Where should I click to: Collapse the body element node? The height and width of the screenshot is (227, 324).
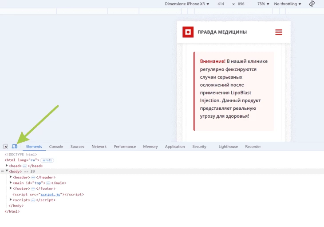point(7,171)
